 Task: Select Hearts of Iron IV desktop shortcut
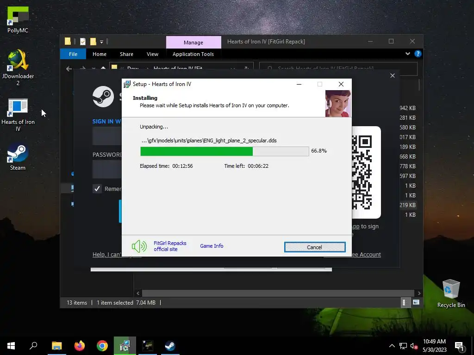pos(18,115)
